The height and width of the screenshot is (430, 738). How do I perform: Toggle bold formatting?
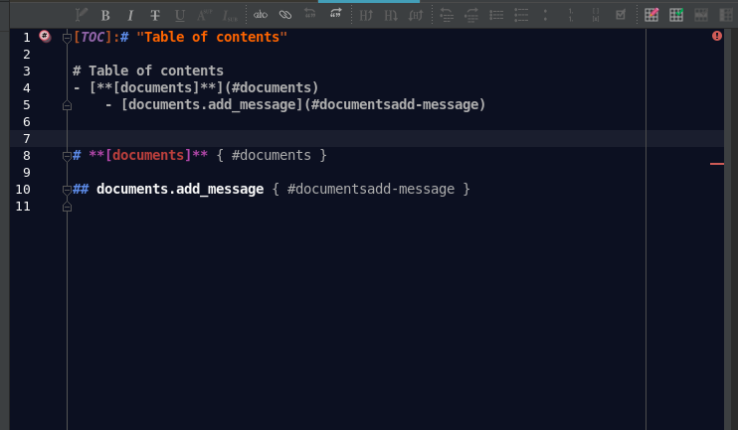point(105,16)
